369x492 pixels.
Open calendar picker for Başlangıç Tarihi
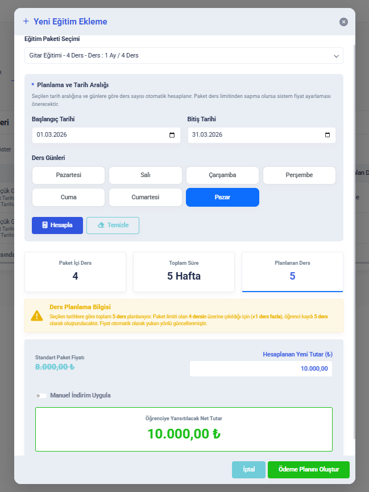[x=172, y=135]
